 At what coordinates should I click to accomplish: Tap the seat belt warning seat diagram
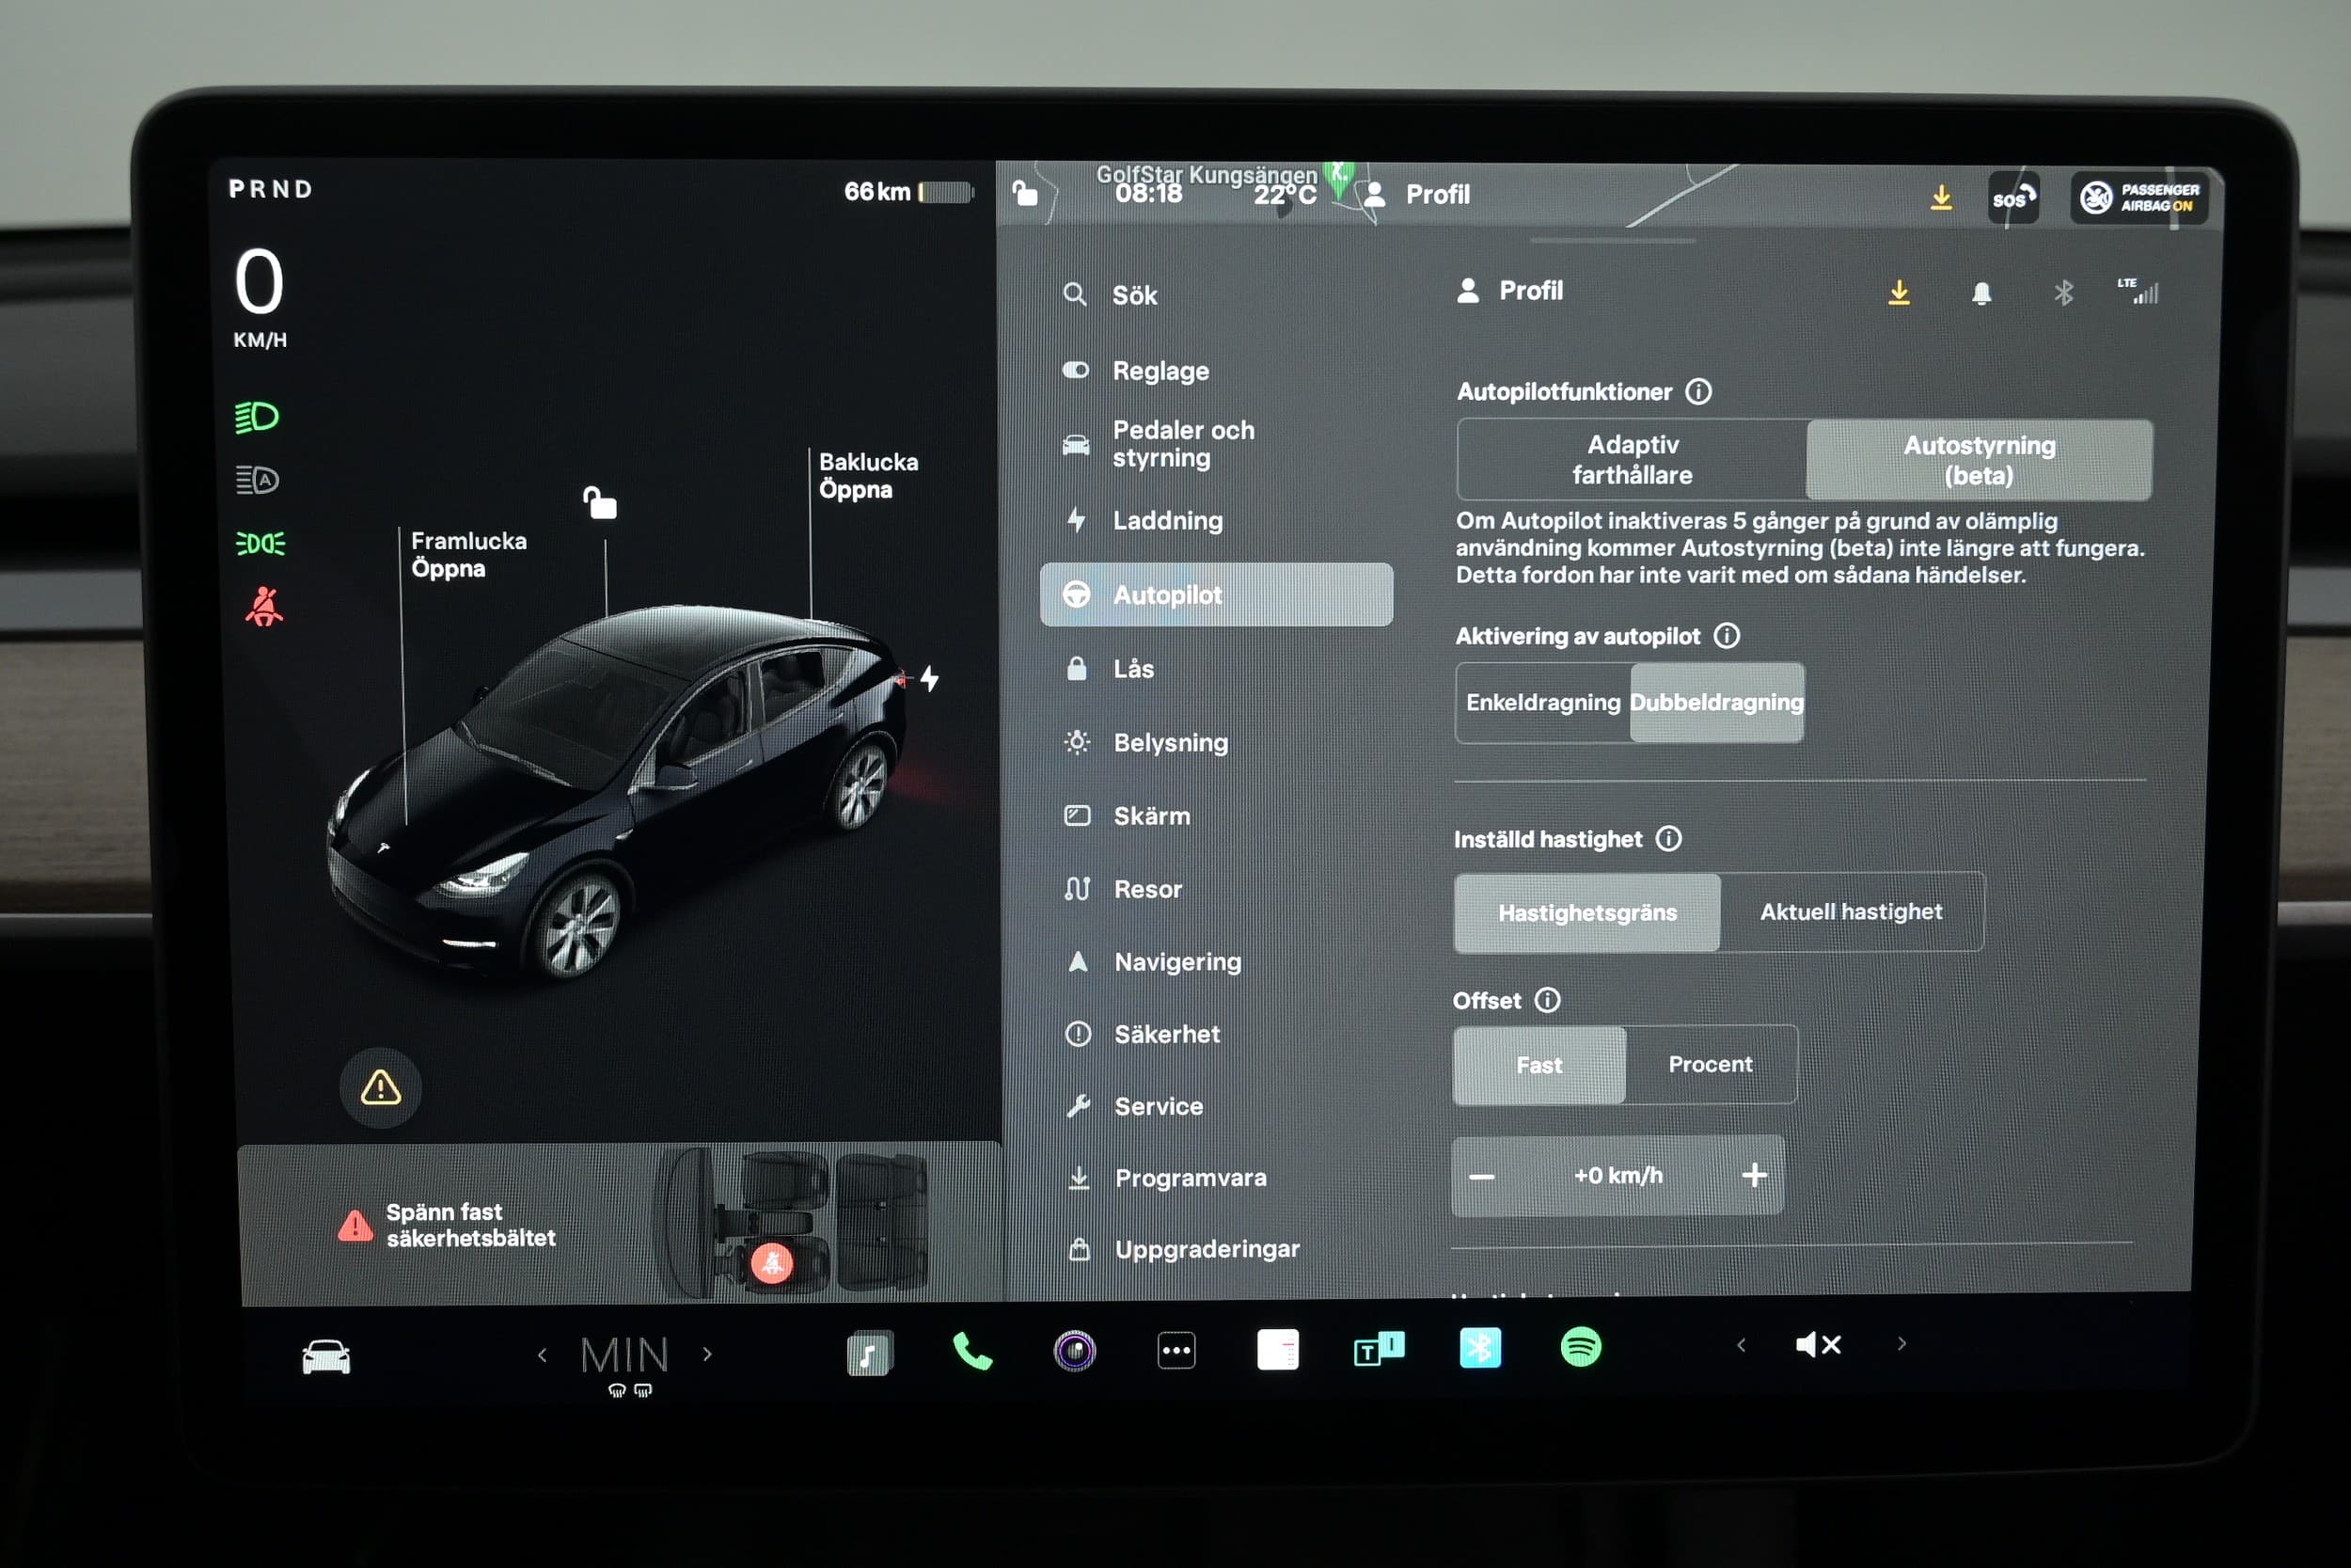pos(790,1224)
